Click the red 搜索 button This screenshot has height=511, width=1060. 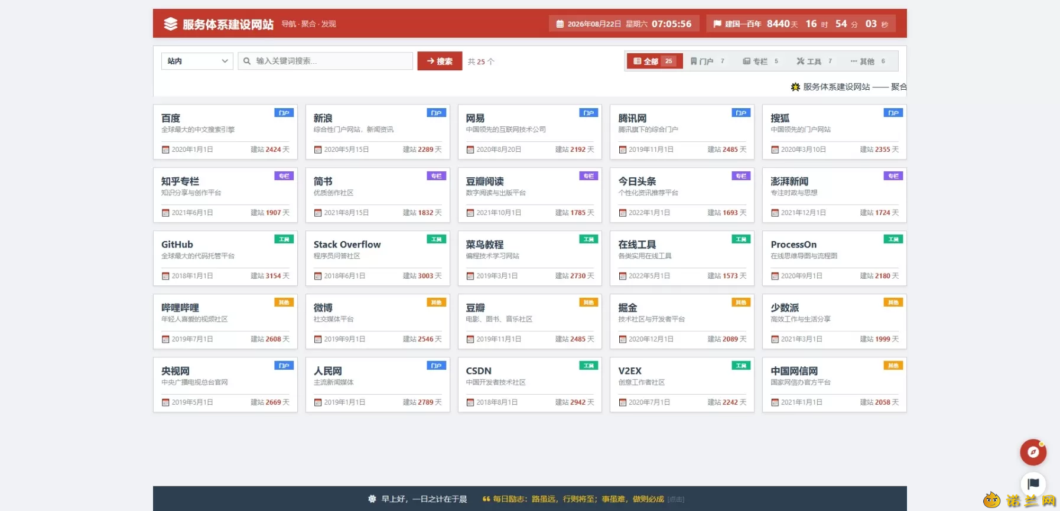click(440, 61)
